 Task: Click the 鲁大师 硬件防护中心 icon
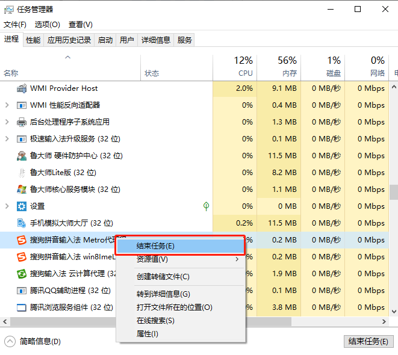click(22, 156)
